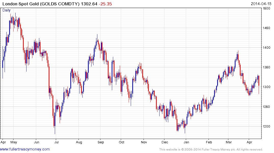Click the Aug label on time axis
274x153 pixels.
tap(79, 142)
